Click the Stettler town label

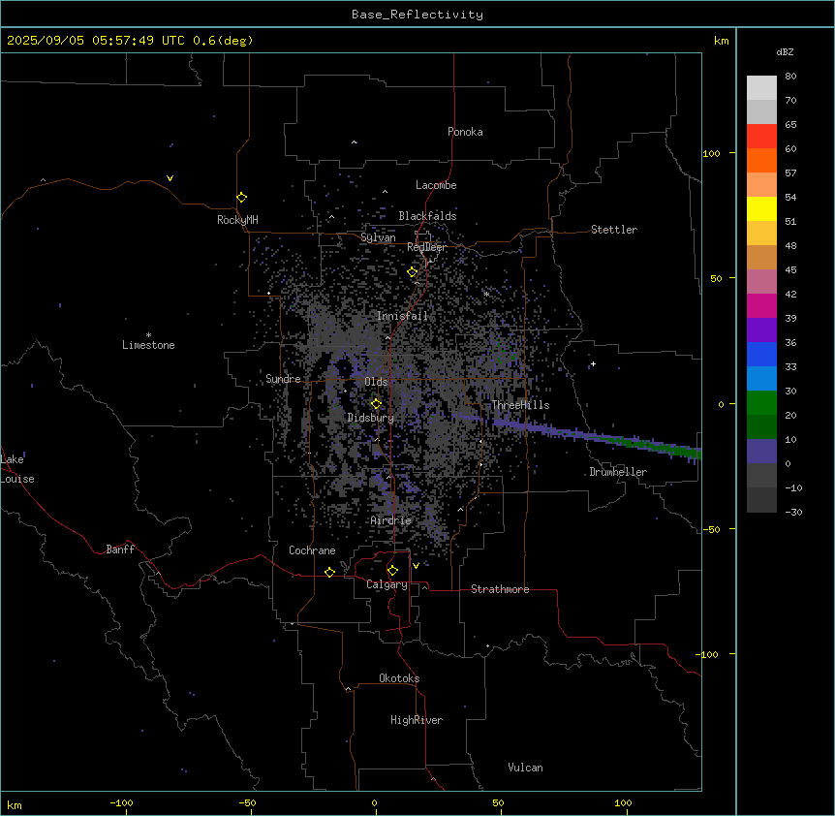pyautogui.click(x=614, y=230)
